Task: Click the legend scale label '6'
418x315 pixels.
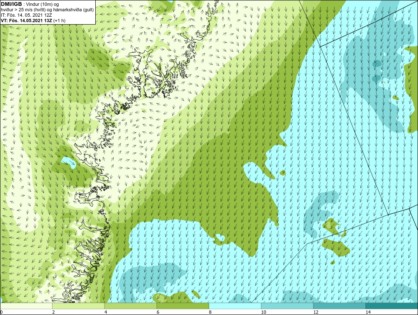Action: pos(158,312)
